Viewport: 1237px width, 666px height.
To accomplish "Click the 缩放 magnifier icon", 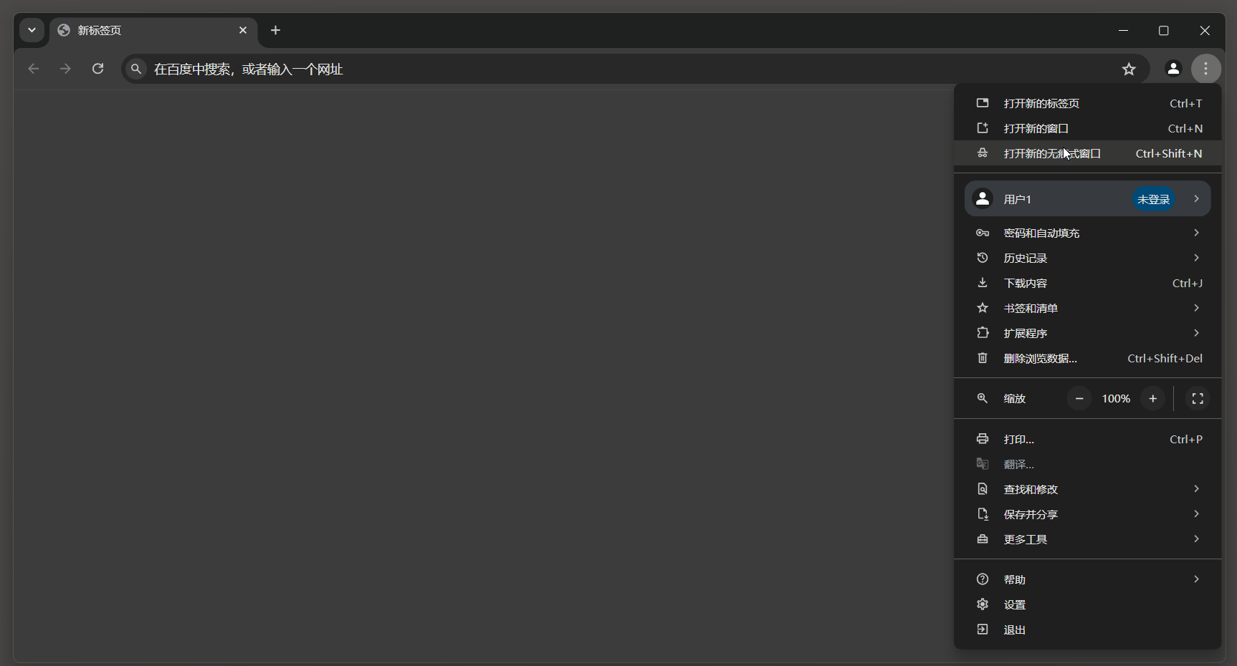I will click(983, 398).
